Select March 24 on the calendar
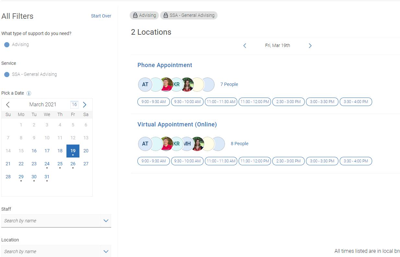The width and height of the screenshot is (400, 257). [x=47, y=164]
